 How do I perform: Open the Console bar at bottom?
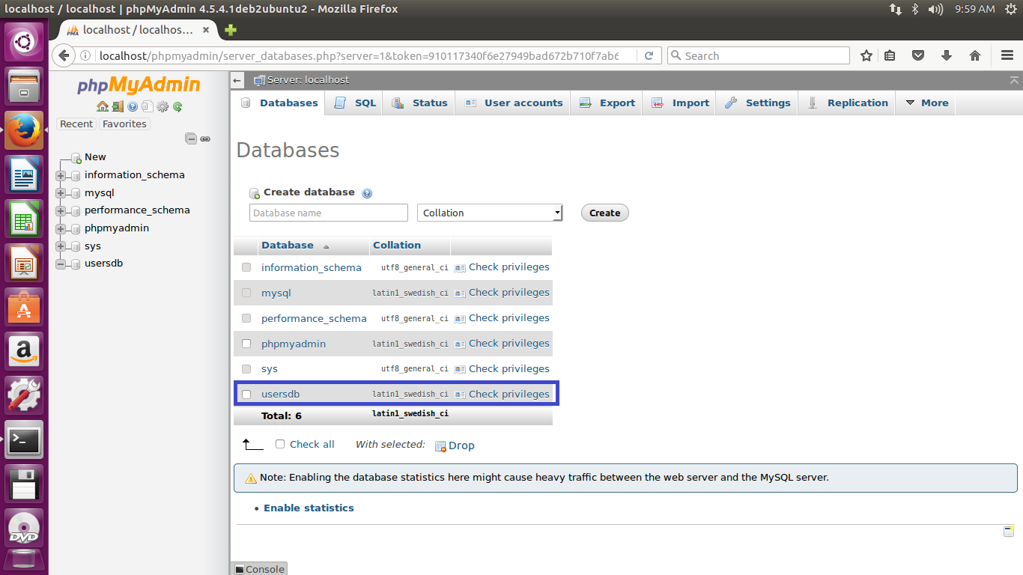pos(258,569)
